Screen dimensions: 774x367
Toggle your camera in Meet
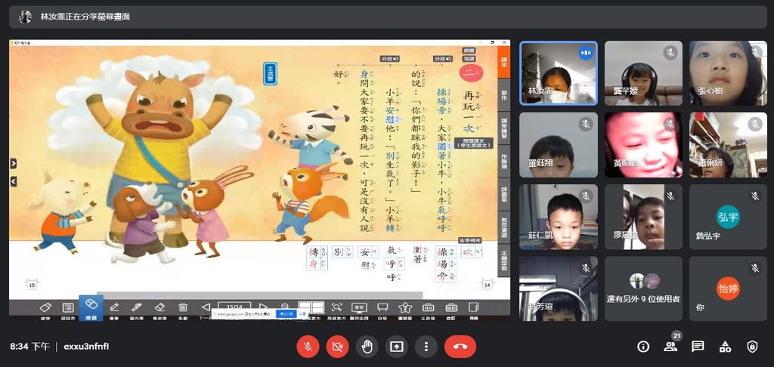pos(337,347)
